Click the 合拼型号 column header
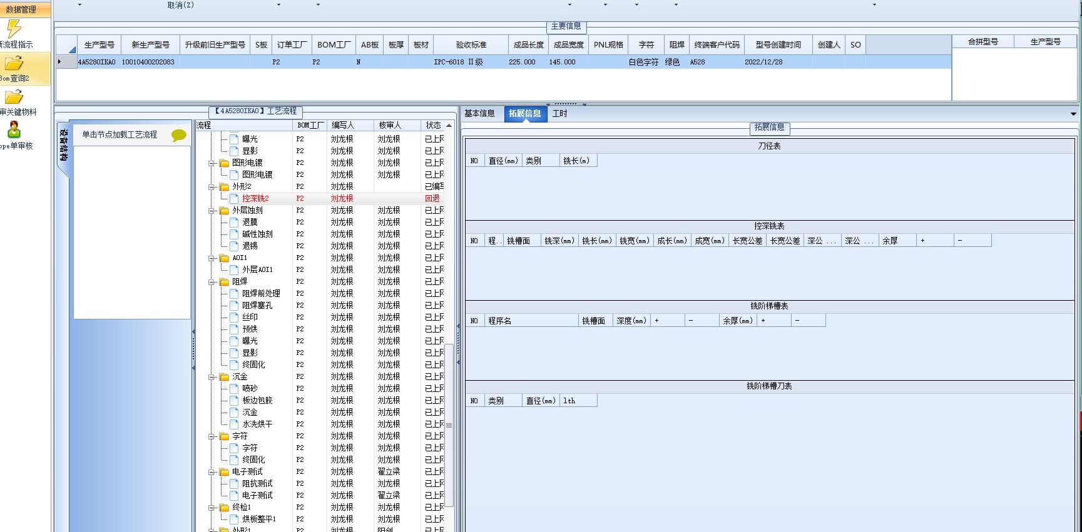1082x532 pixels. (982, 42)
